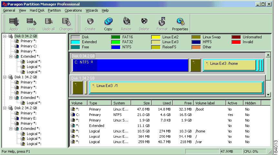
Task: Select the Disk 0 34.2 GB drive icon in tree
Action: 11,36
